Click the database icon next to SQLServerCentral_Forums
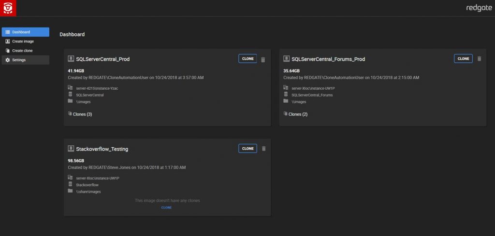The width and height of the screenshot is (495, 236). coord(286,94)
